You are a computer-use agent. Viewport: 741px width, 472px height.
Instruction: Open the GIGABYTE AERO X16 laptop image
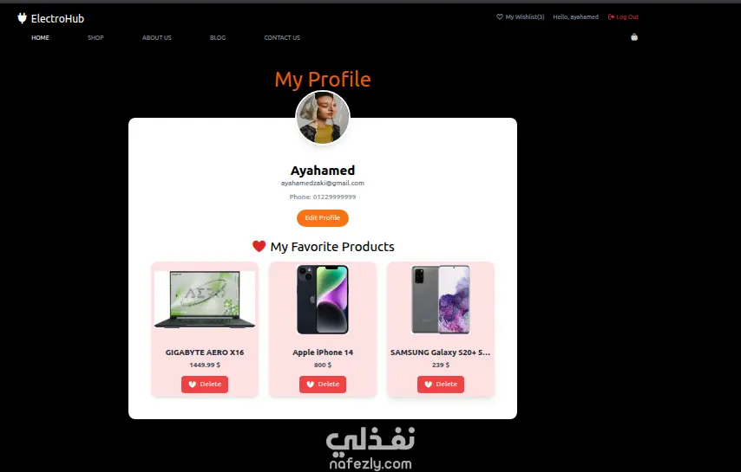pos(205,300)
